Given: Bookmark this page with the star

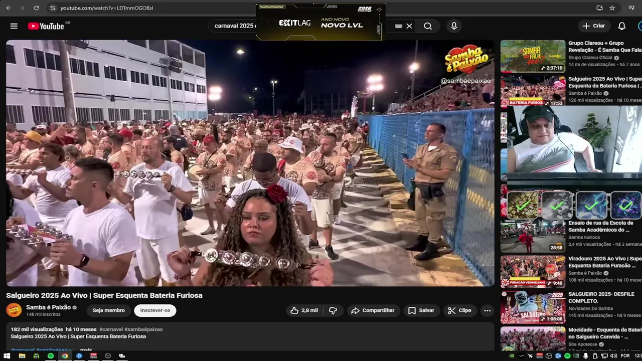Looking at the screenshot, I should coord(612,8).
